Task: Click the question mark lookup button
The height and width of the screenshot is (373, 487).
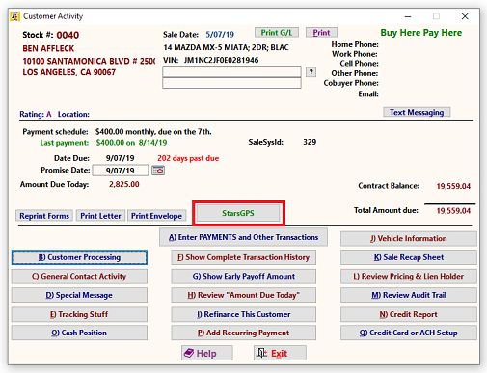Action: tap(311, 72)
